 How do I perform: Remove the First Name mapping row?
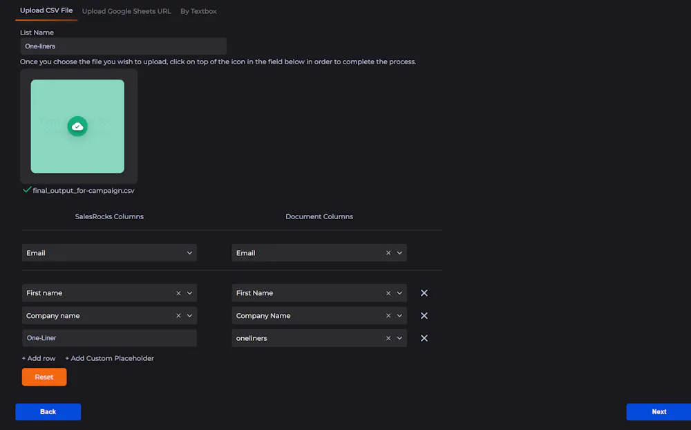coord(424,293)
